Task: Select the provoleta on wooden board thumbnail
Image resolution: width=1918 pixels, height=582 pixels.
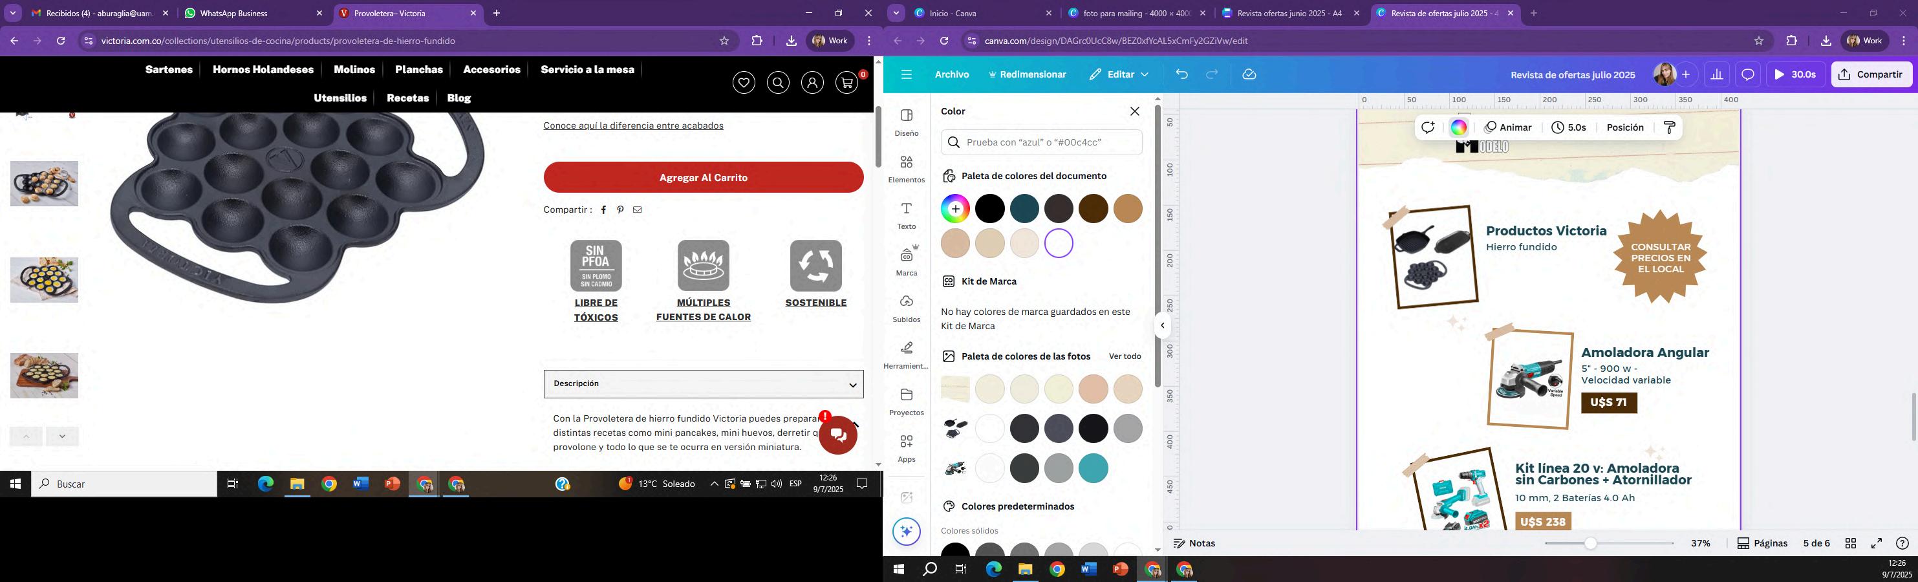Action: [44, 376]
